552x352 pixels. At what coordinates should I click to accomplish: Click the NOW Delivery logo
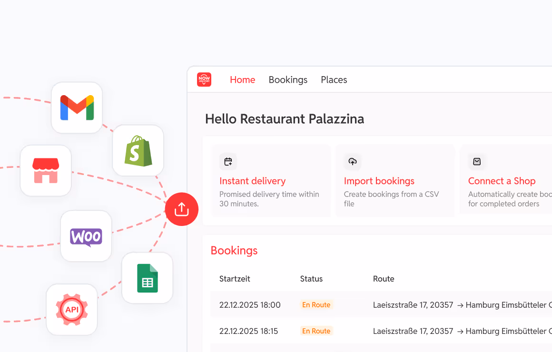click(x=204, y=79)
